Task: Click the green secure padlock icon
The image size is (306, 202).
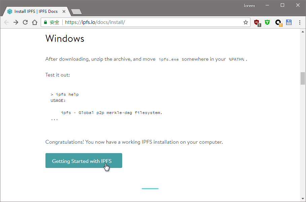Action: 45,22
